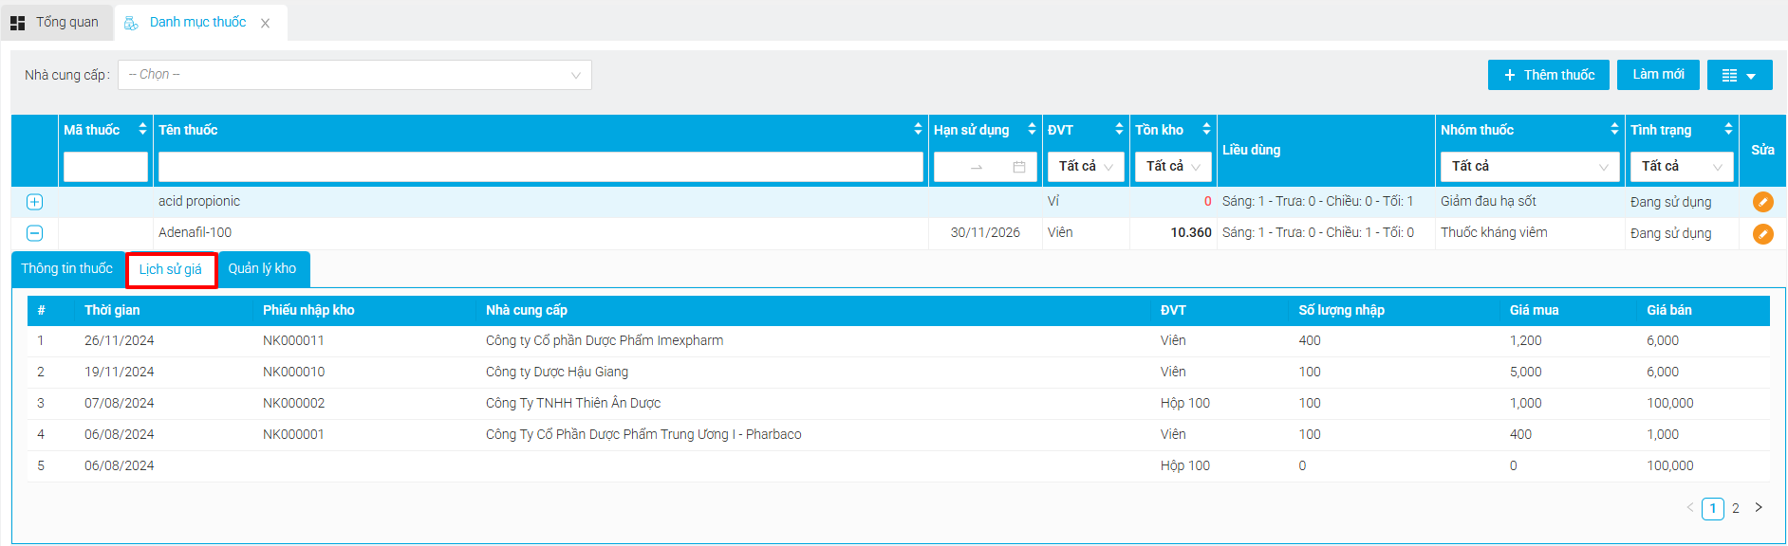Click receipt NK000002
Viewport: 1788px width, 546px height.
click(x=293, y=403)
